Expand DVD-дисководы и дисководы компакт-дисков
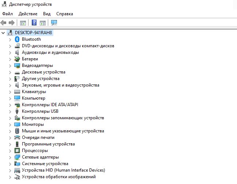Image resolution: width=237 pixels, height=184 pixels. click(x=10, y=46)
